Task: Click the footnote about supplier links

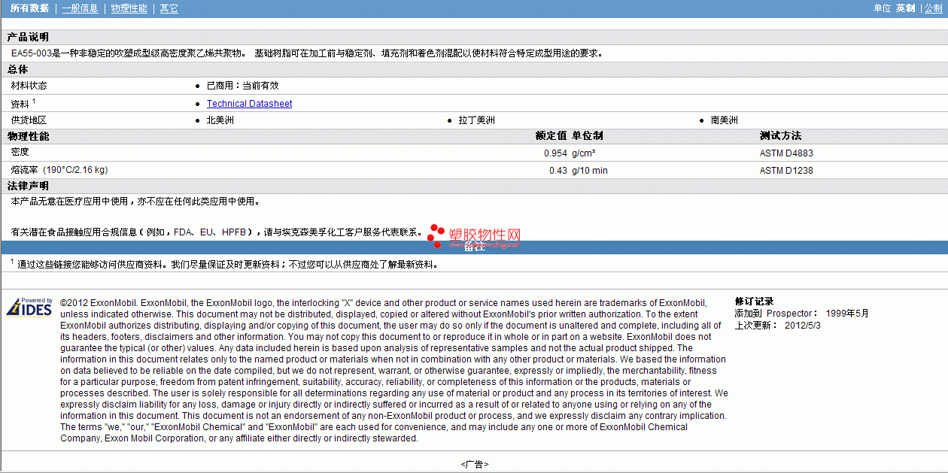Action: click(x=224, y=264)
